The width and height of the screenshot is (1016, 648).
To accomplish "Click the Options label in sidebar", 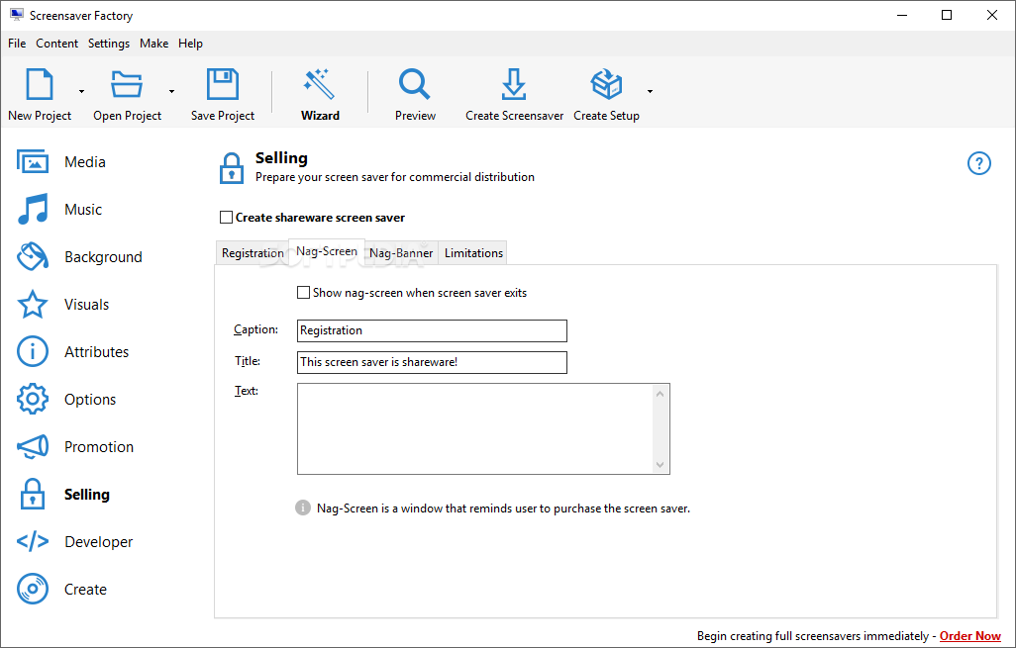I will pos(90,400).
